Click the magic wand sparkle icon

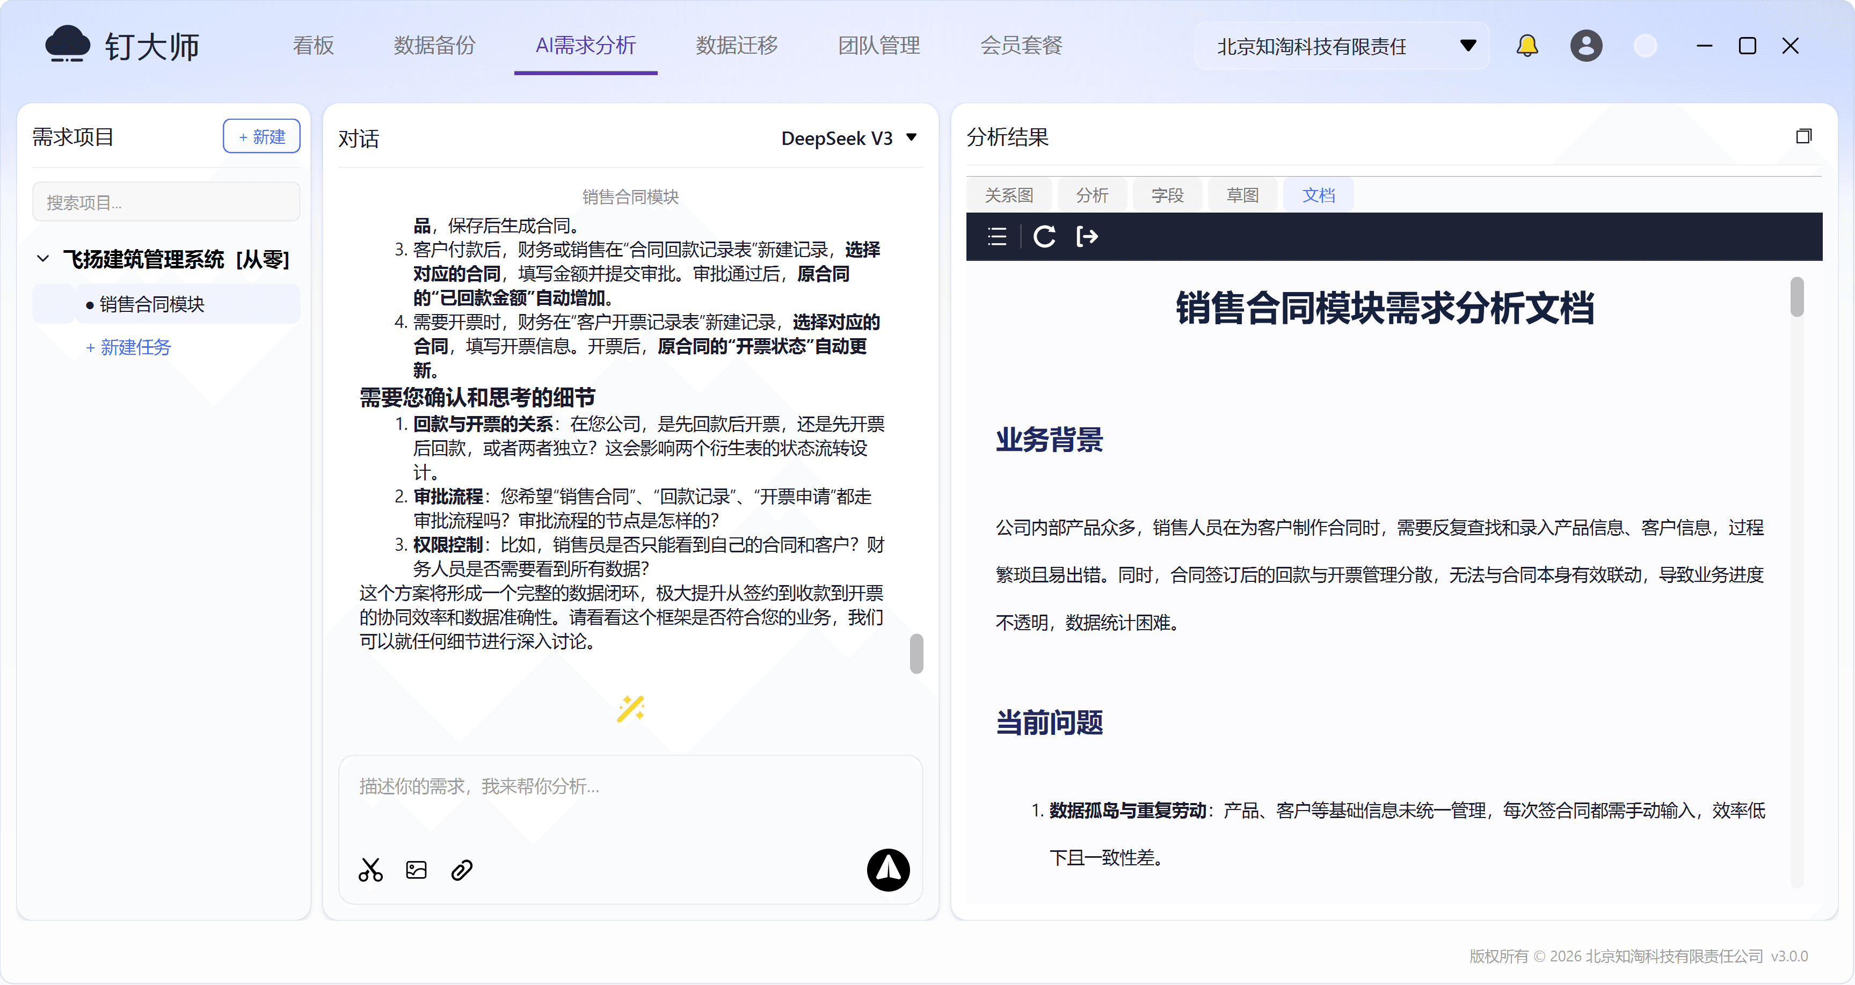(630, 709)
